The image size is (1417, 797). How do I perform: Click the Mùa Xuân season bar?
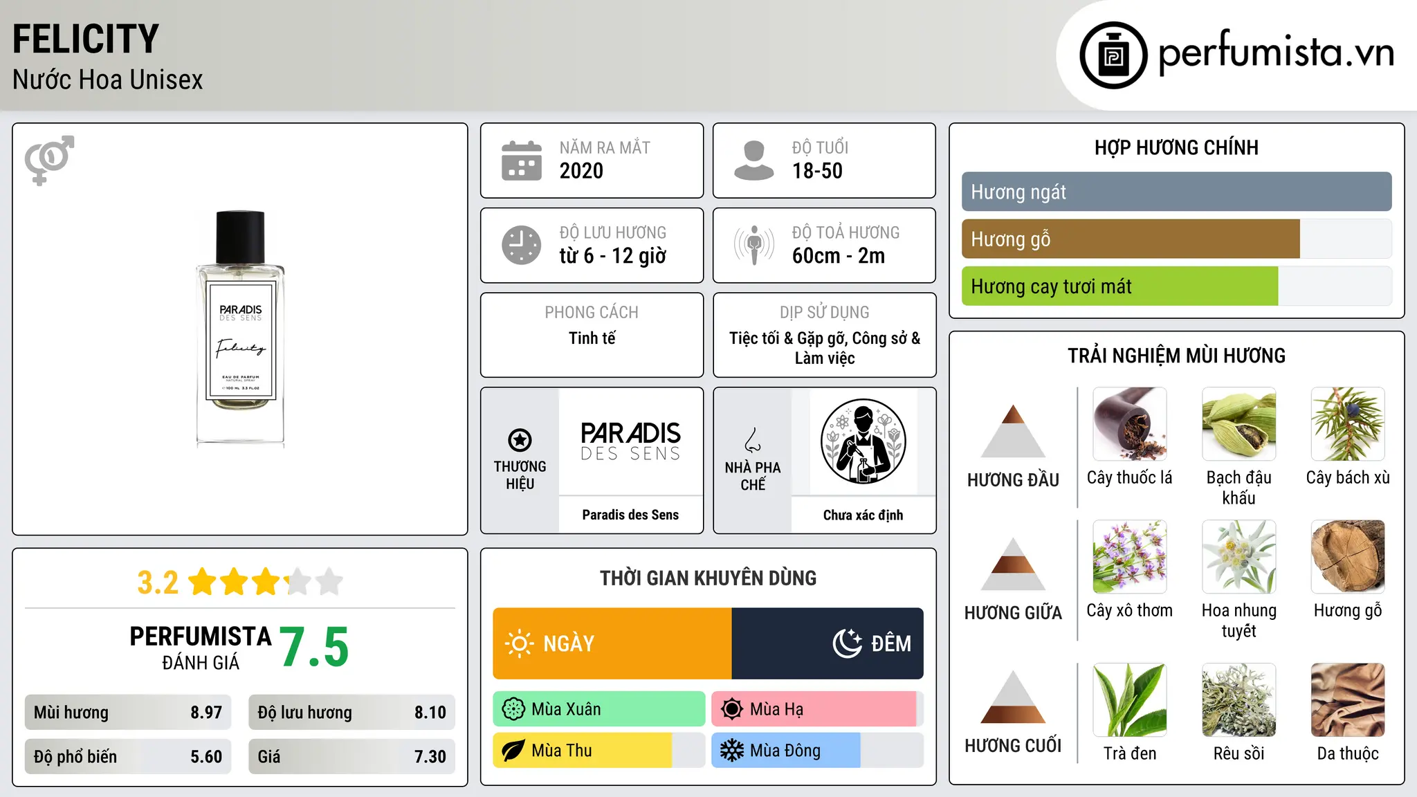(598, 709)
